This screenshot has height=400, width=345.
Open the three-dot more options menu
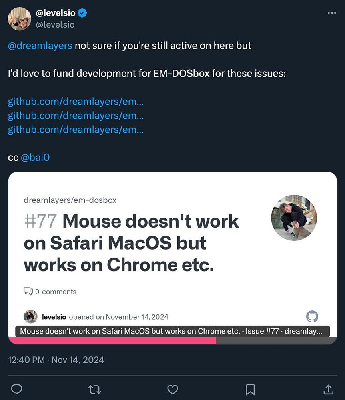click(x=332, y=13)
